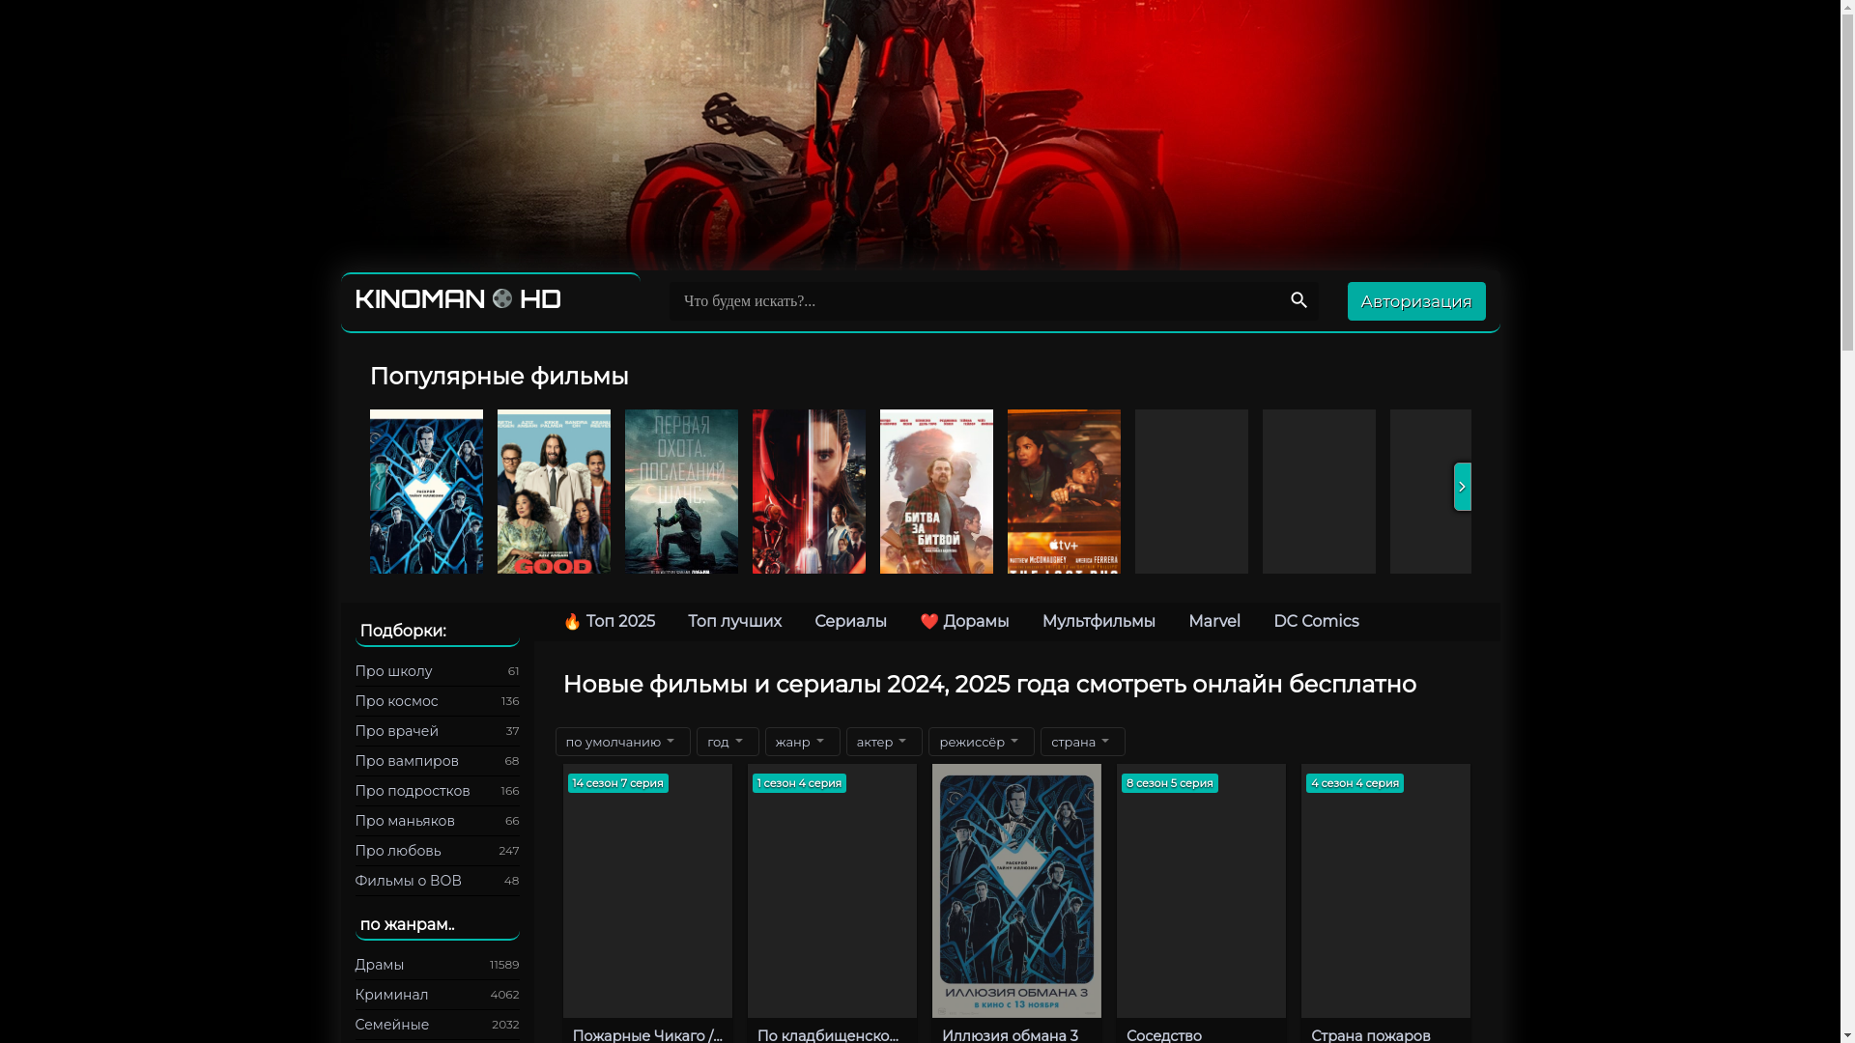The height and width of the screenshot is (1043, 1855).
Task: Open the 'Про врачей' collection
Action: pyautogui.click(x=437, y=731)
